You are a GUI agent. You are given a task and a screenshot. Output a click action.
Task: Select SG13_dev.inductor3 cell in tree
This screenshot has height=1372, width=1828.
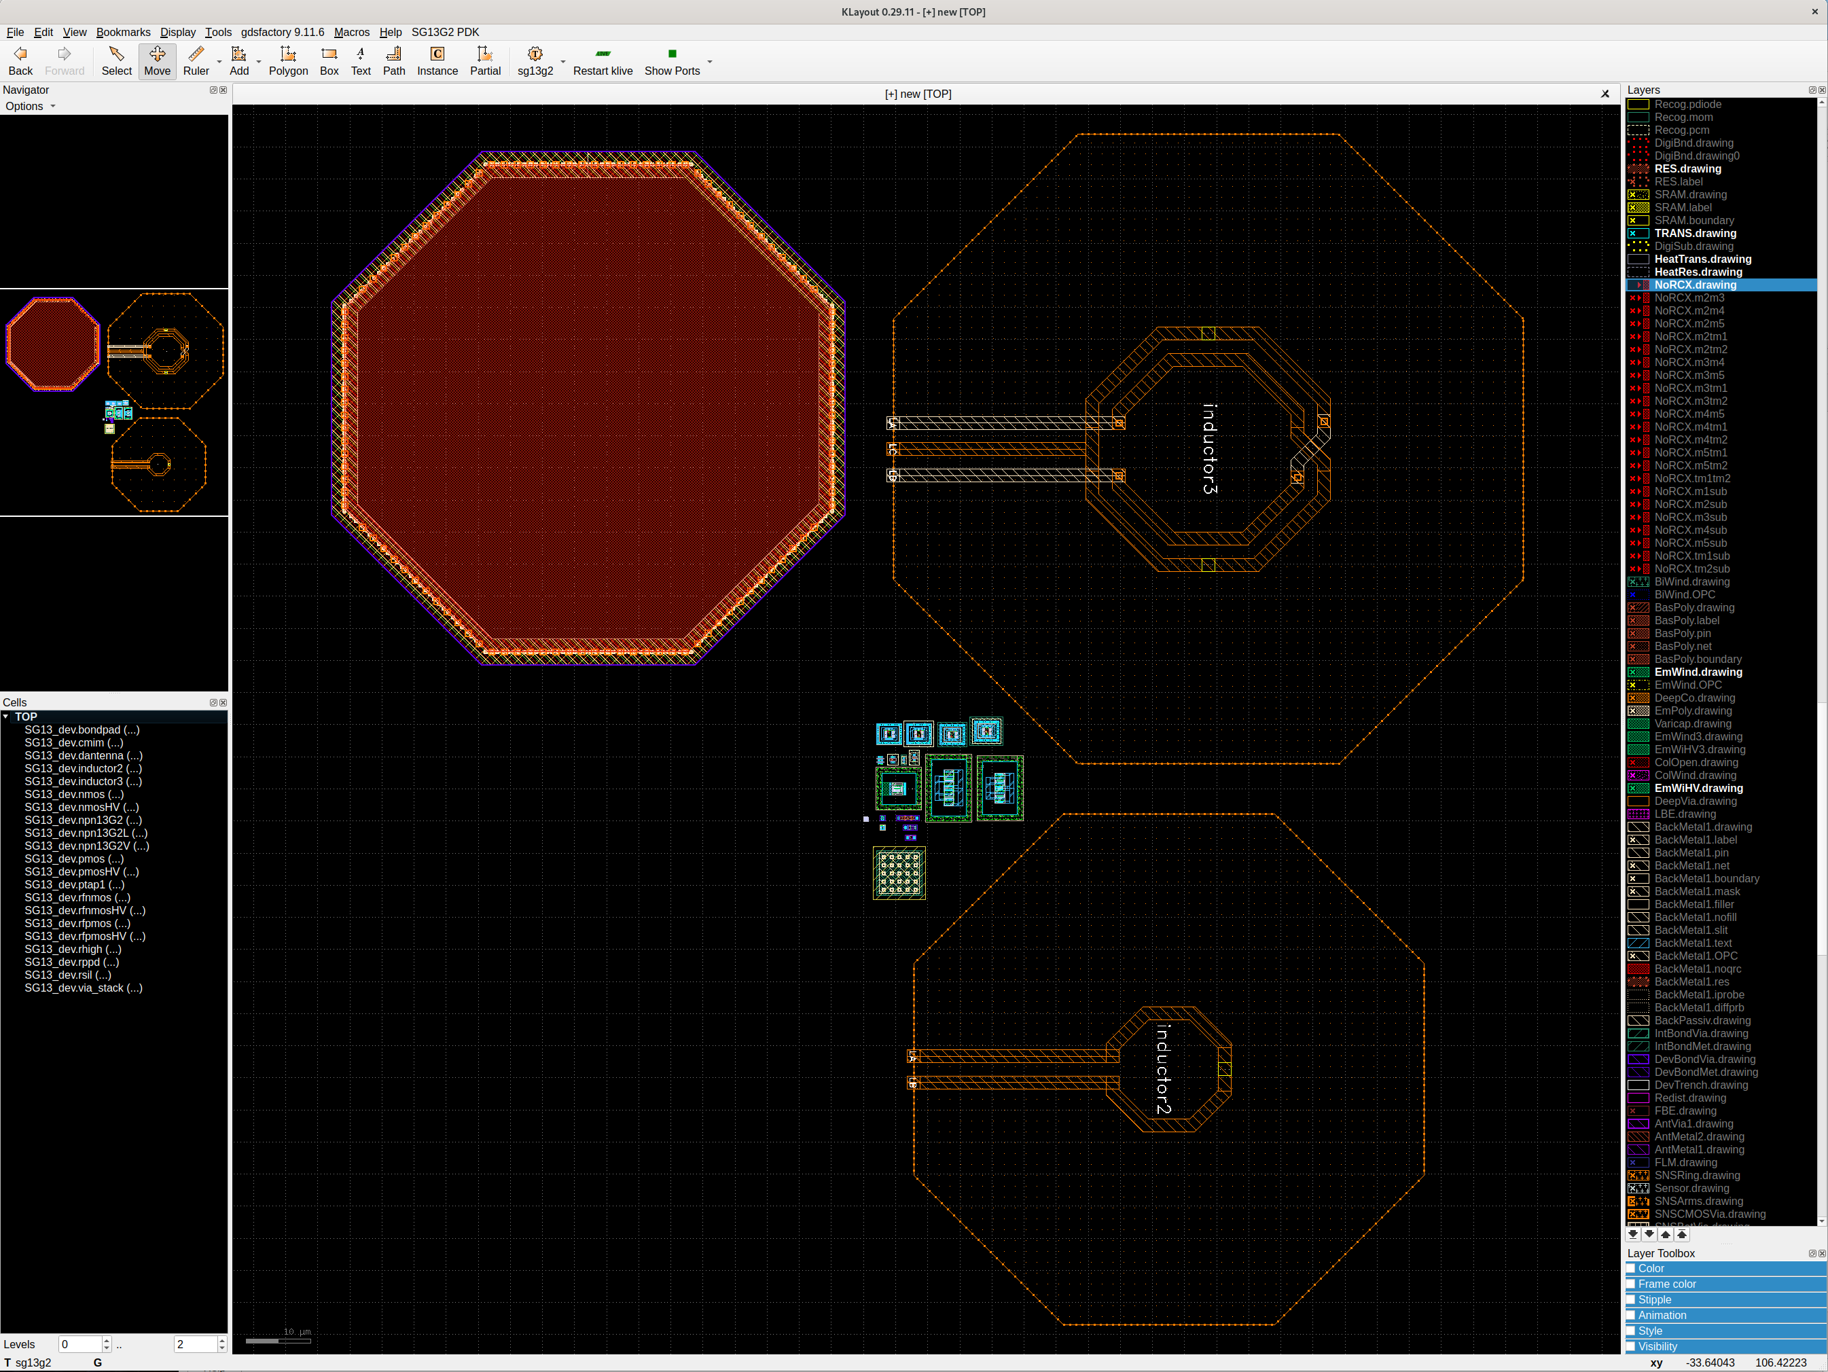pos(83,781)
